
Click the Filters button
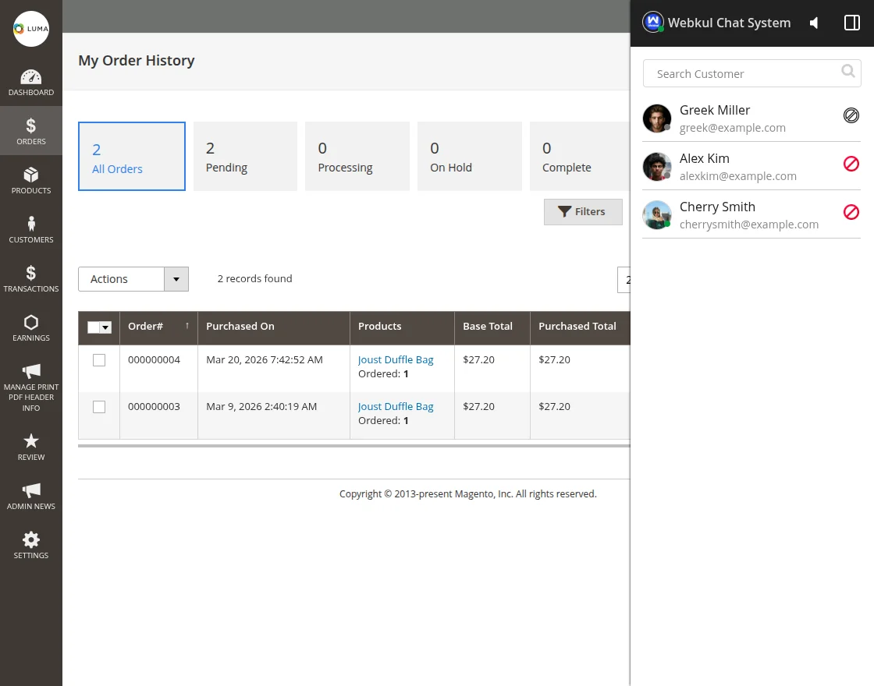(x=583, y=212)
